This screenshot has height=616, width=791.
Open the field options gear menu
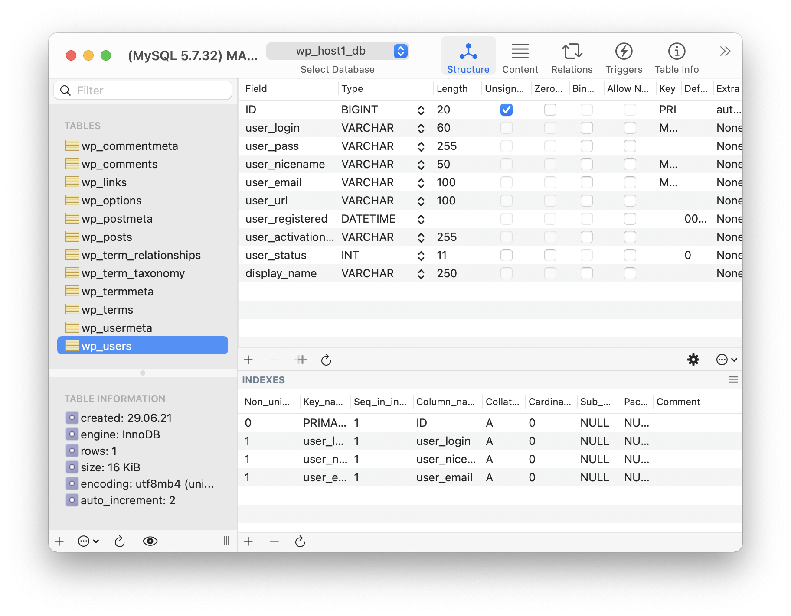pos(693,360)
